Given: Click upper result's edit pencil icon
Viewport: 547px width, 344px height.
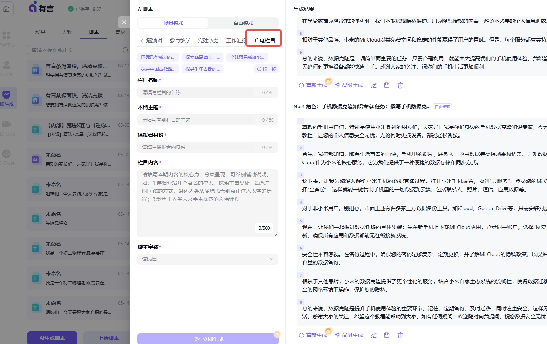Looking at the screenshot, I should [x=374, y=85].
